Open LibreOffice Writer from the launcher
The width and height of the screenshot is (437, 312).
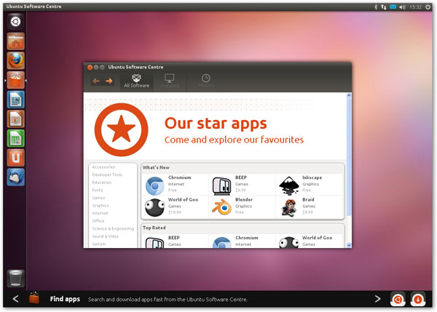tap(15, 100)
